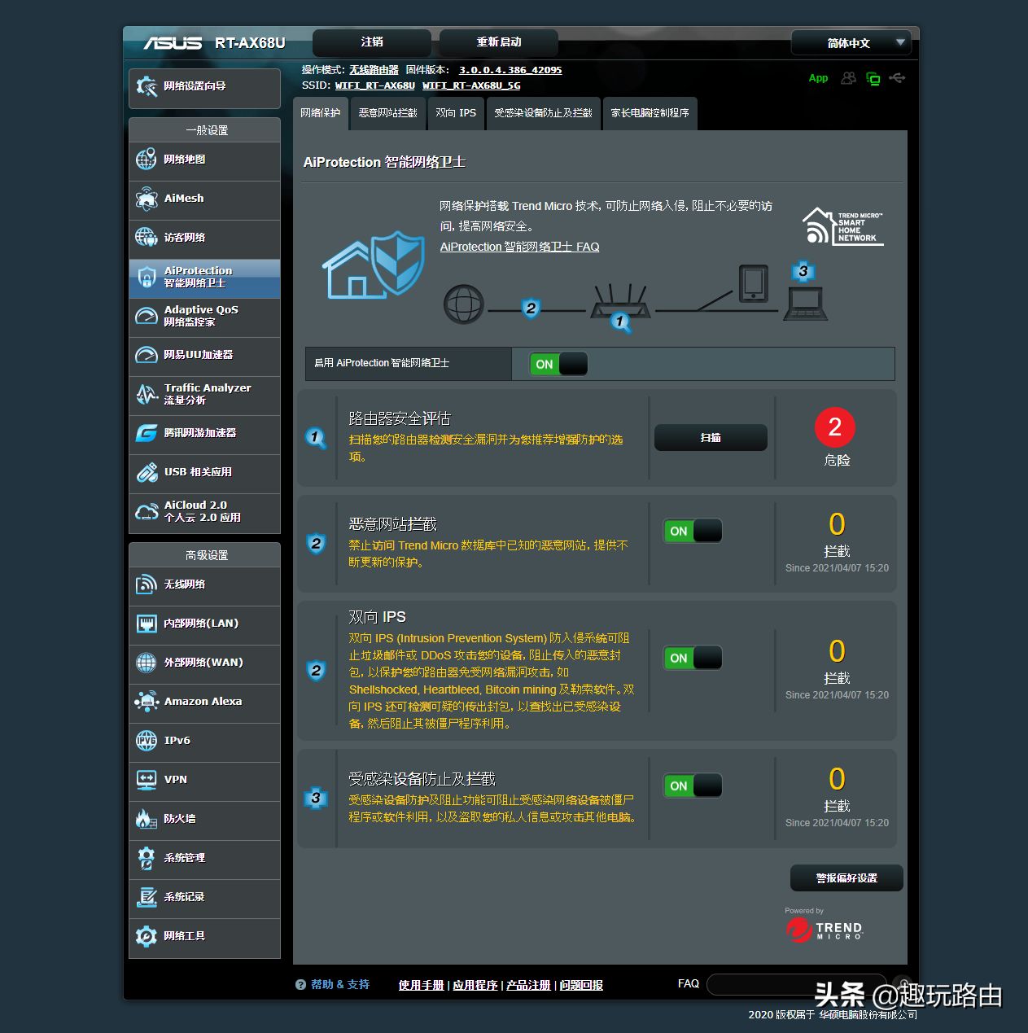Click the infected device blocked count 0

pos(837,778)
